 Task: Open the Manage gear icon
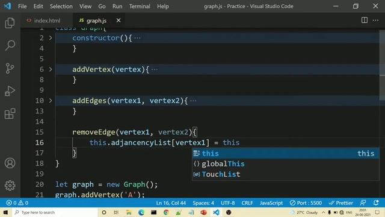(10, 186)
